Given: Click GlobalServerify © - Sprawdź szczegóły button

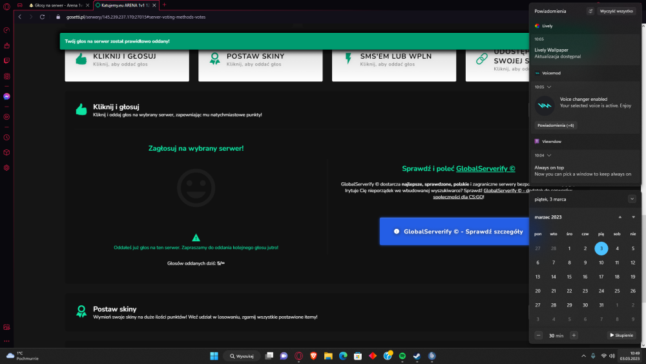Looking at the screenshot, I should click(x=454, y=231).
